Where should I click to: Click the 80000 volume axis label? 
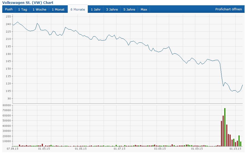click(x=7, y=105)
